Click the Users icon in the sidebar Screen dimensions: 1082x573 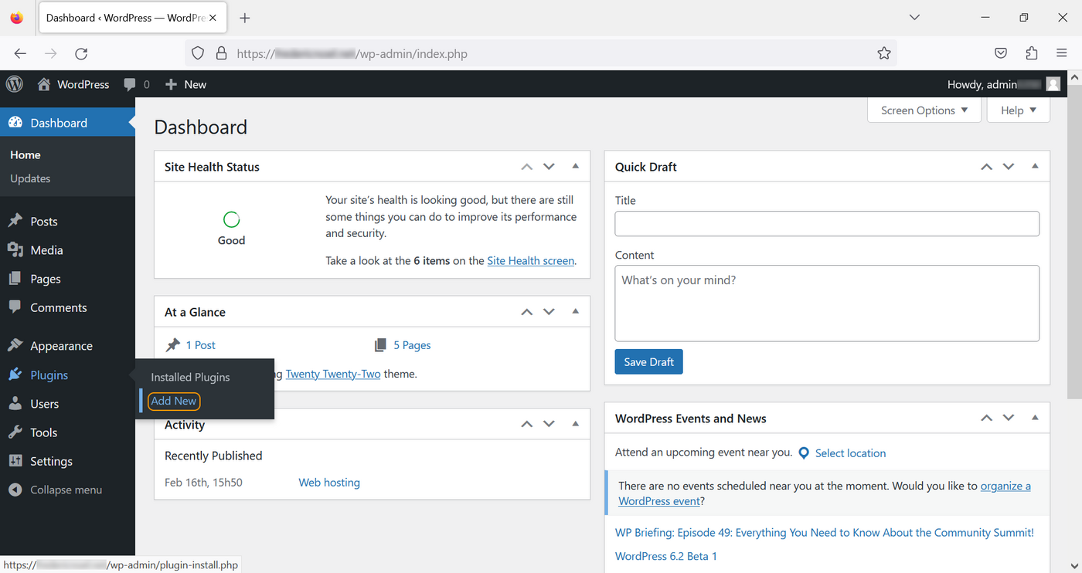point(17,403)
